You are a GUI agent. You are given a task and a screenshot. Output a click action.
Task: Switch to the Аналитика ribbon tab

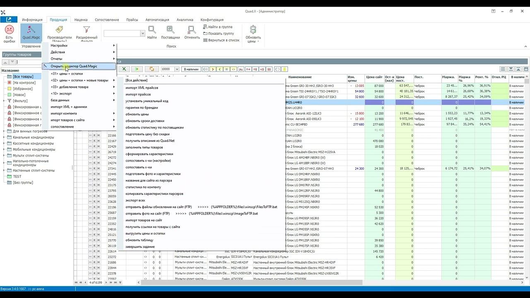click(185, 19)
